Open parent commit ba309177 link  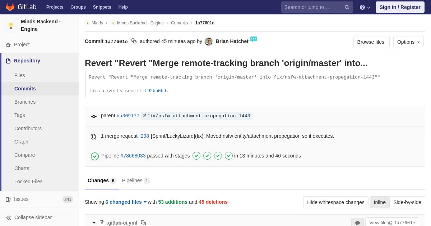[128, 116]
